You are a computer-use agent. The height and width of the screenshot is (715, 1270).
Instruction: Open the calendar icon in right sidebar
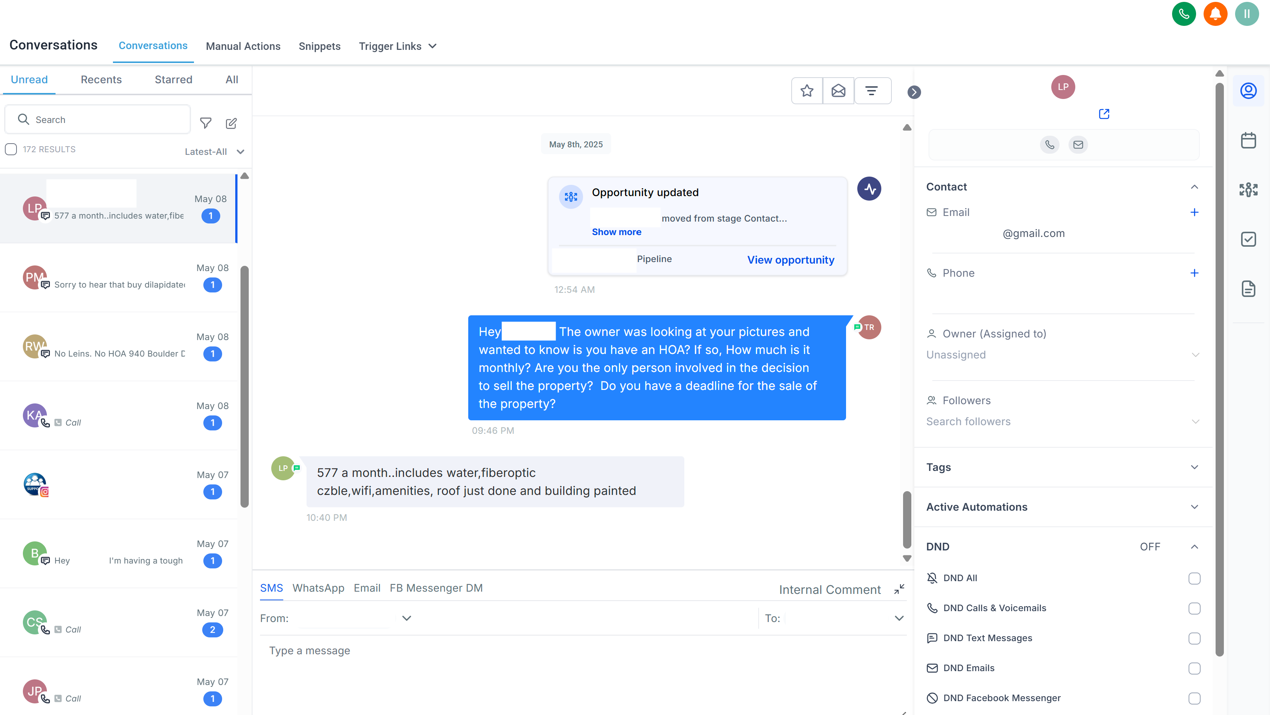point(1248,141)
